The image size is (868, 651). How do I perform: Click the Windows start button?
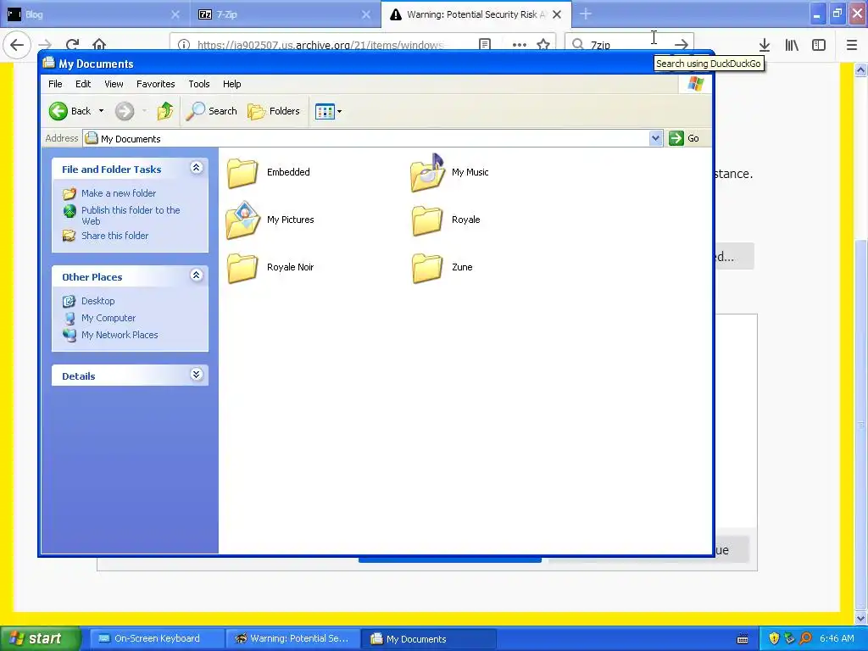[x=40, y=639]
